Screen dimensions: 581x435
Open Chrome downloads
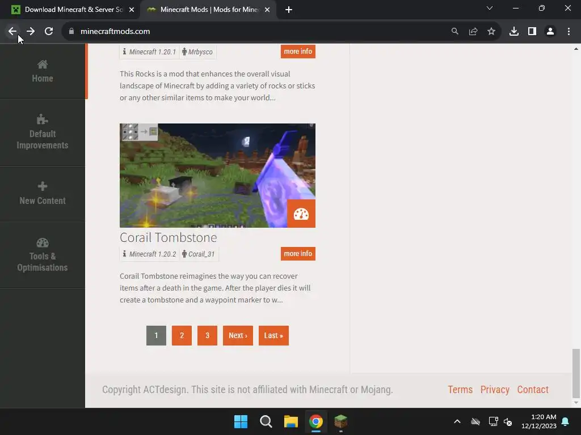click(x=514, y=32)
